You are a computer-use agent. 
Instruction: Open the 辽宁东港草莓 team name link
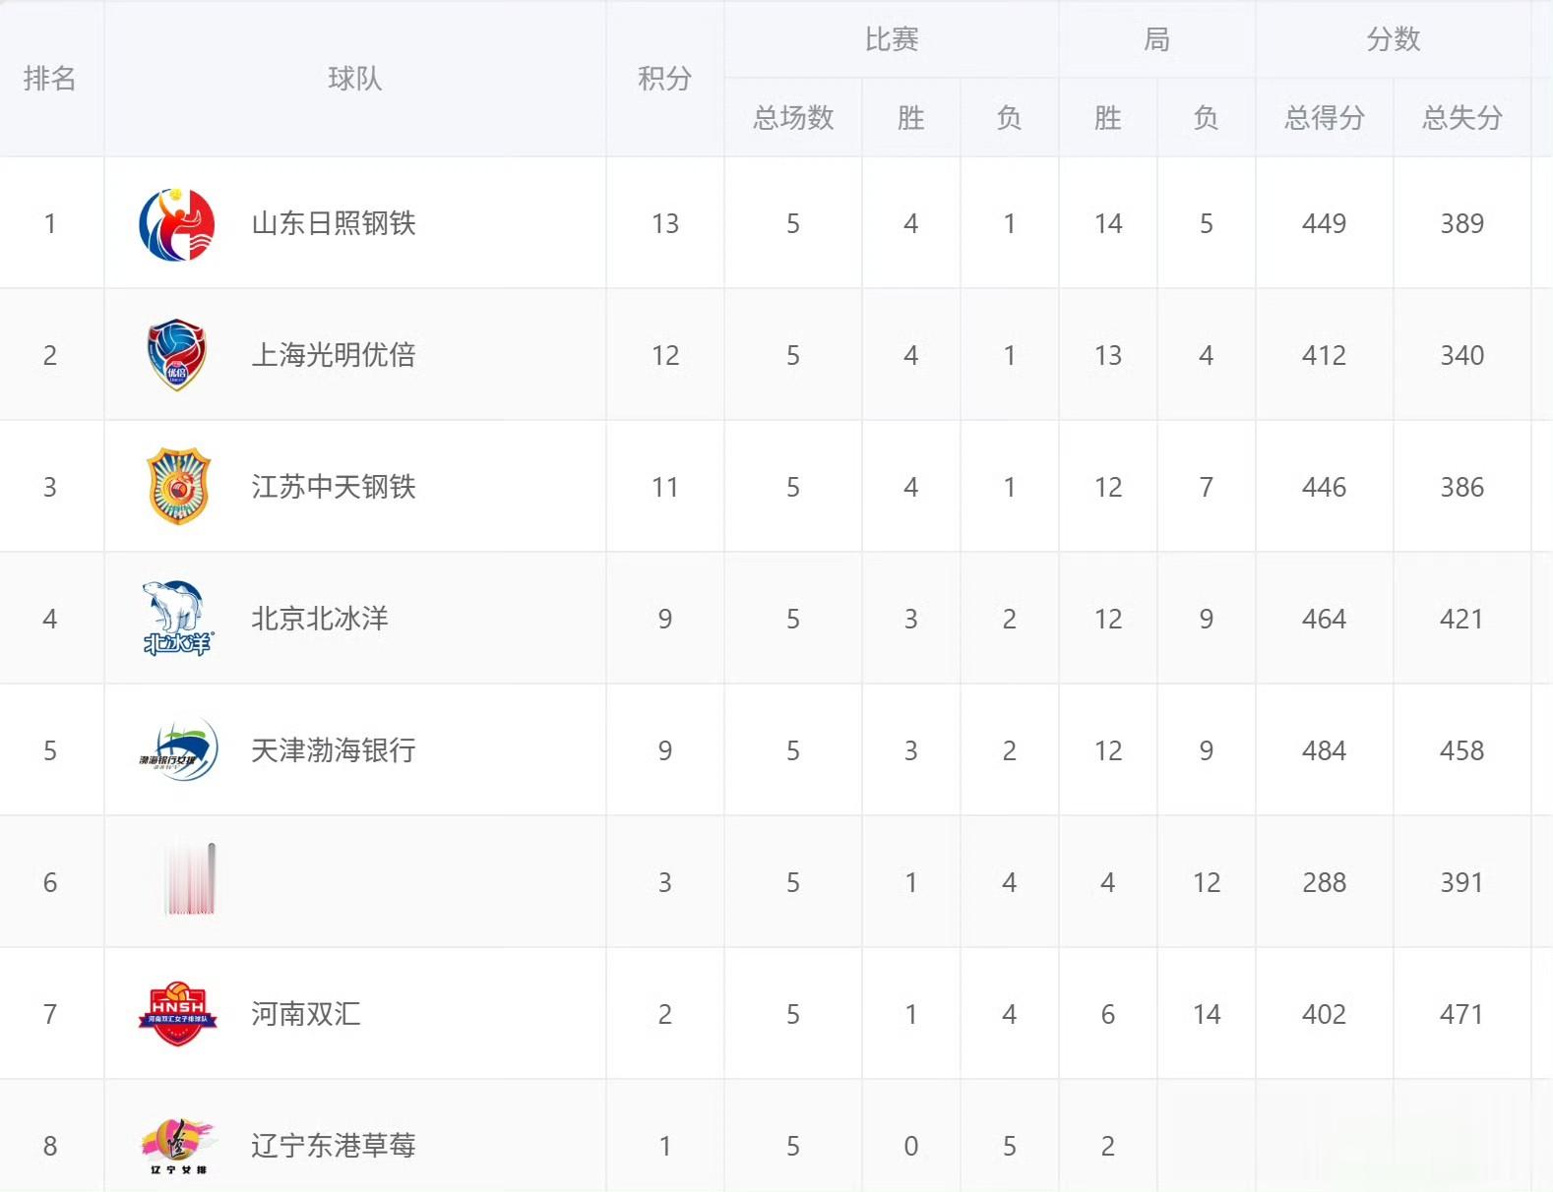[x=334, y=1146]
